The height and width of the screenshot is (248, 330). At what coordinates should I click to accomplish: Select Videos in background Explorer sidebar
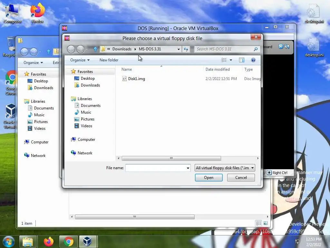[39, 129]
